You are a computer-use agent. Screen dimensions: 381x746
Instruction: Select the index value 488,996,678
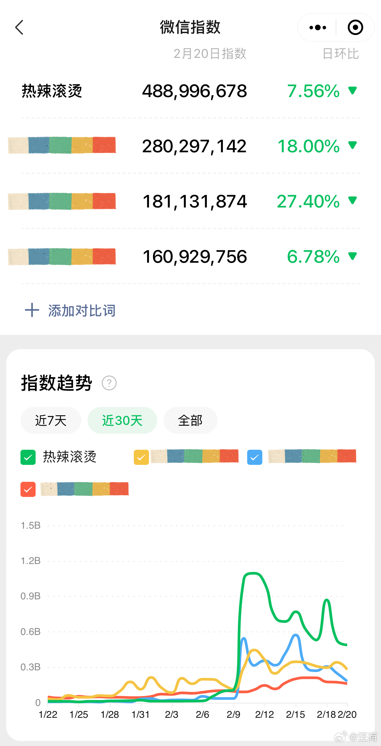[x=195, y=91]
